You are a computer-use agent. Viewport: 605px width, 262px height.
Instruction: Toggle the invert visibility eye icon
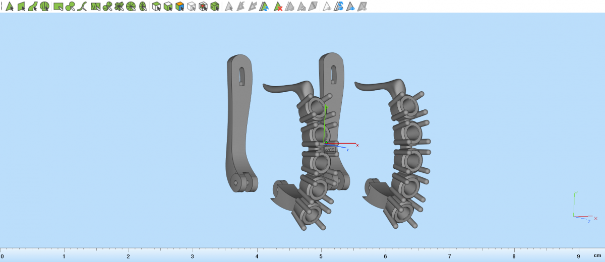(339, 7)
